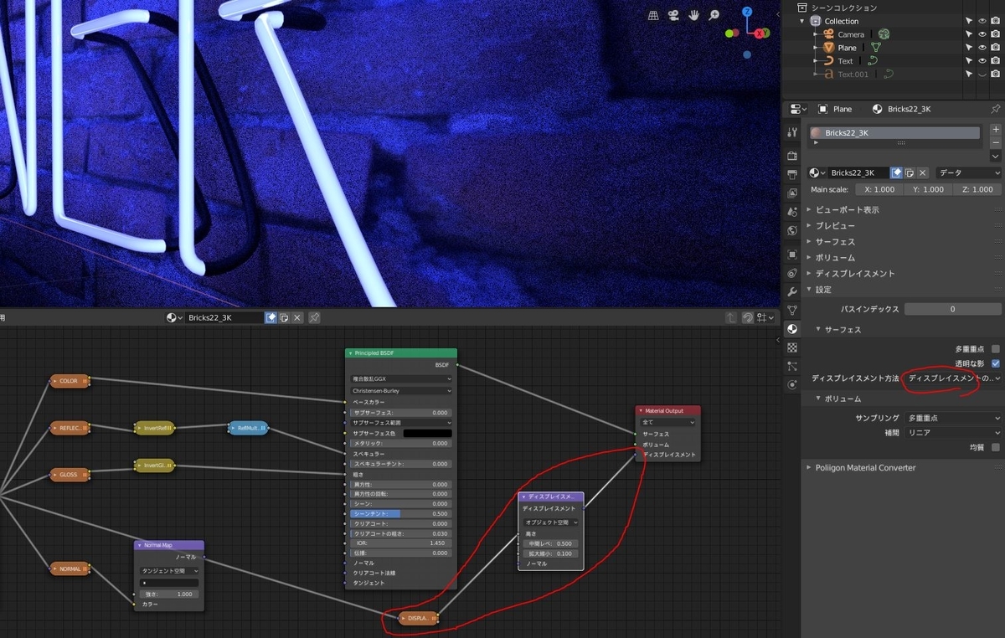The width and height of the screenshot is (1005, 638).
Task: Enable the 多重重点 surface checkbox
Action: click(996, 348)
